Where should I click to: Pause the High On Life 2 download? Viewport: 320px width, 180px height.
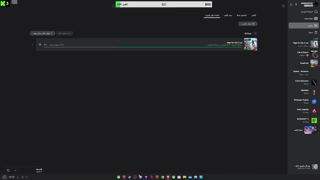tap(40, 44)
